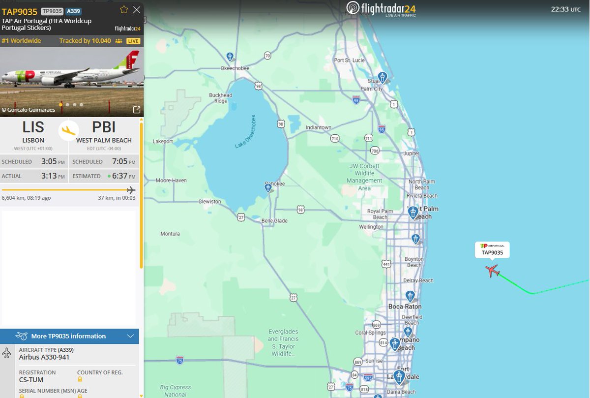Viewport: 590px width, 398px height.
Task: Click the aircraft type icon beside Airbus A330-941
Action: (x=7, y=353)
